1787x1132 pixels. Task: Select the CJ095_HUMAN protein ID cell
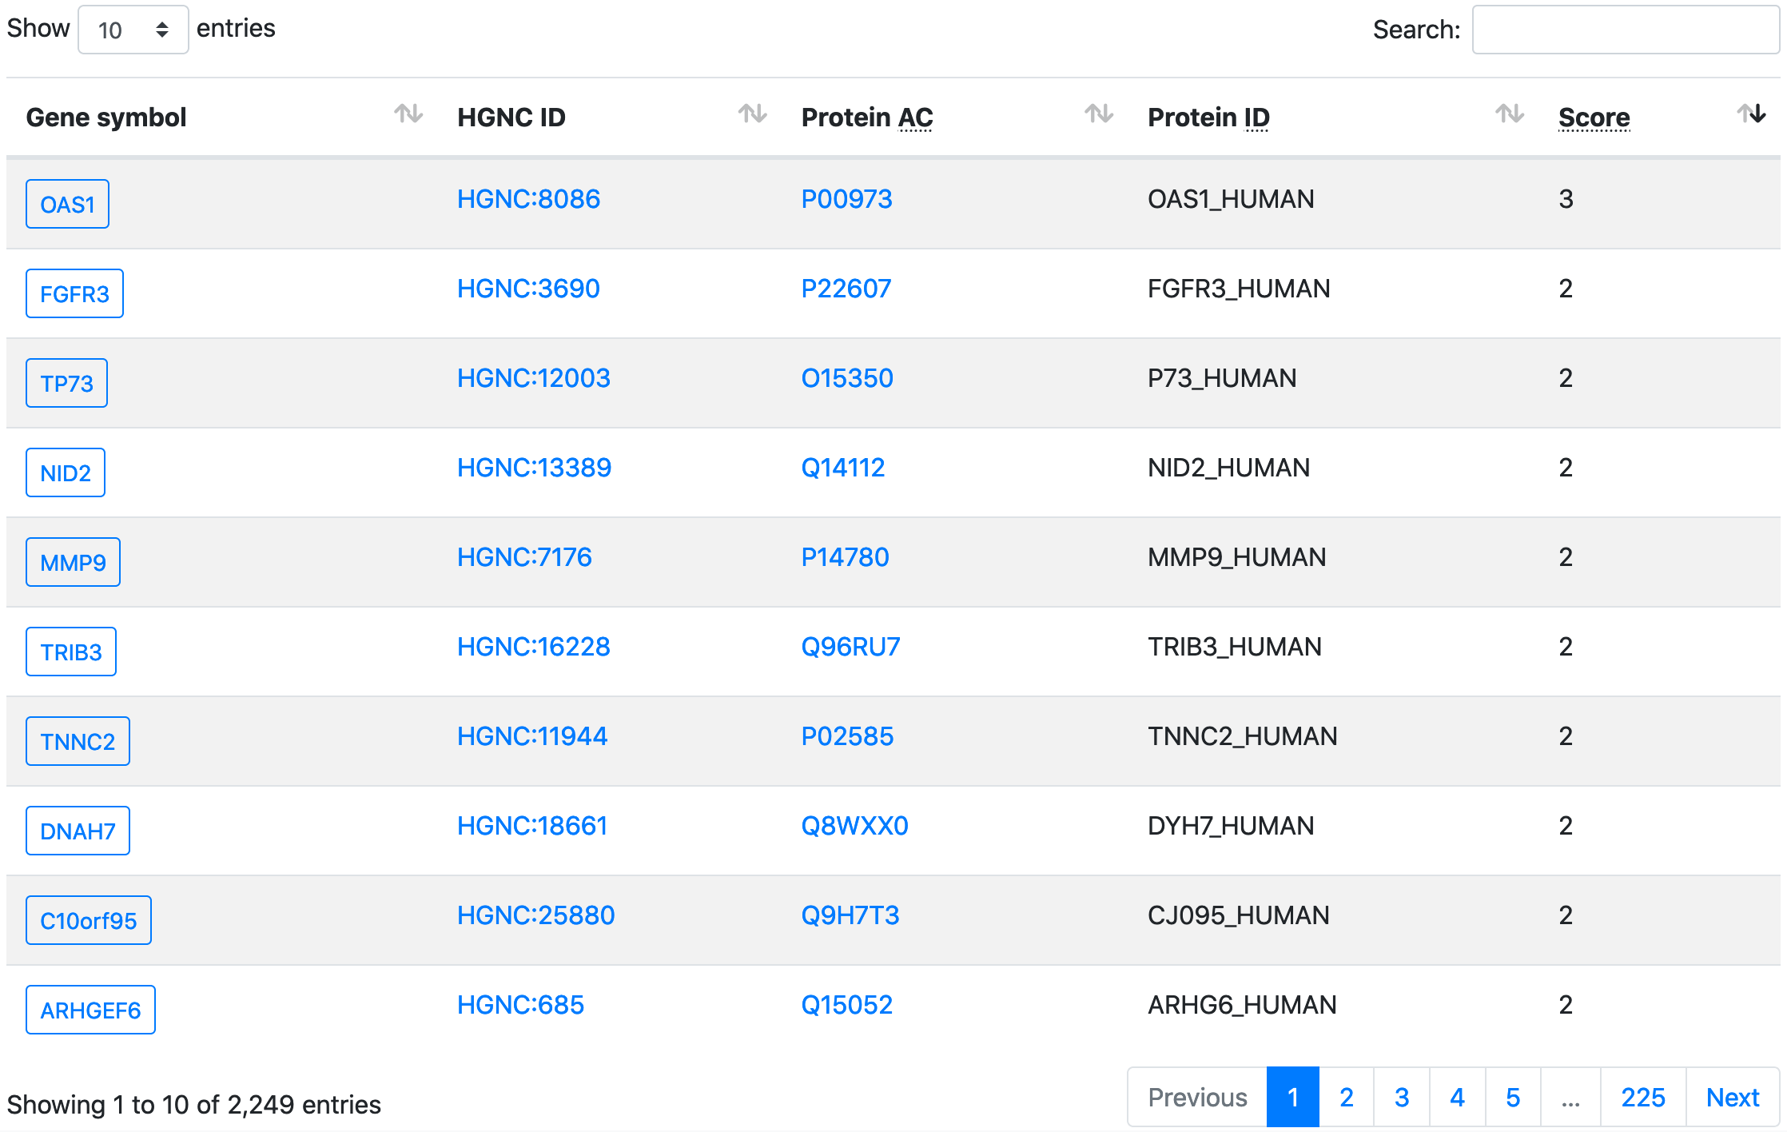(x=1239, y=915)
